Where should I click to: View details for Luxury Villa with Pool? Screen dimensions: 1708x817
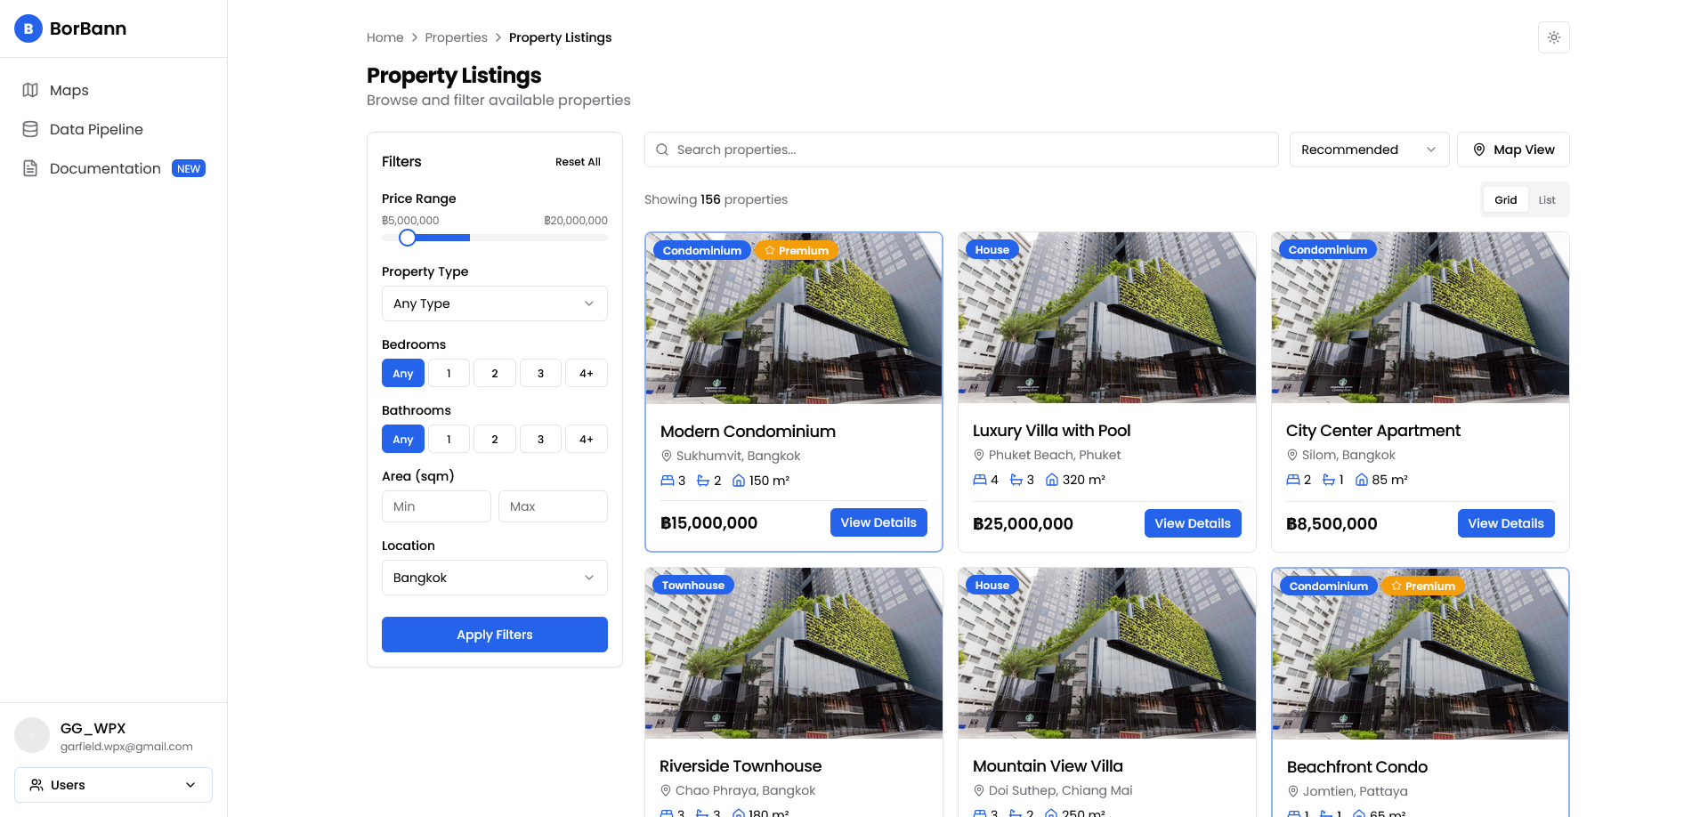[x=1192, y=523]
